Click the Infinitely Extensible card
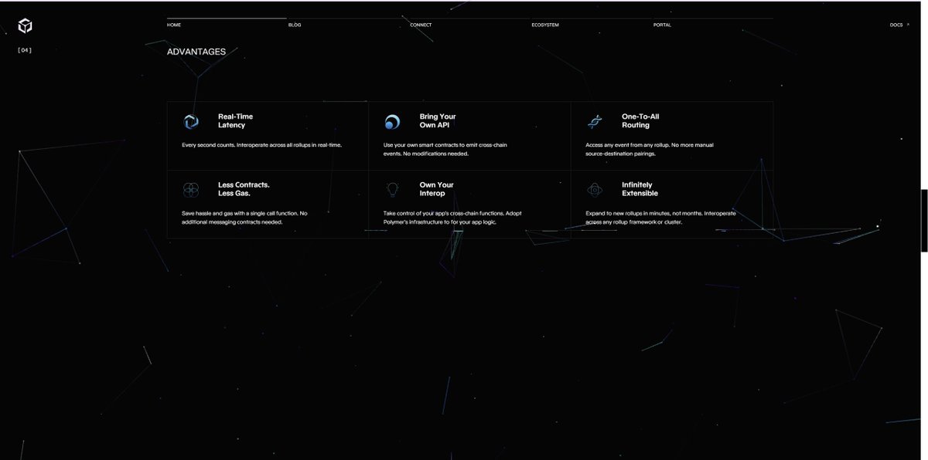The image size is (928, 460). (x=671, y=202)
